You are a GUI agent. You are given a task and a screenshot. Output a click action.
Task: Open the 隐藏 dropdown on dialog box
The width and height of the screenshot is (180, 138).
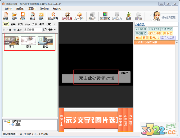[124, 73]
